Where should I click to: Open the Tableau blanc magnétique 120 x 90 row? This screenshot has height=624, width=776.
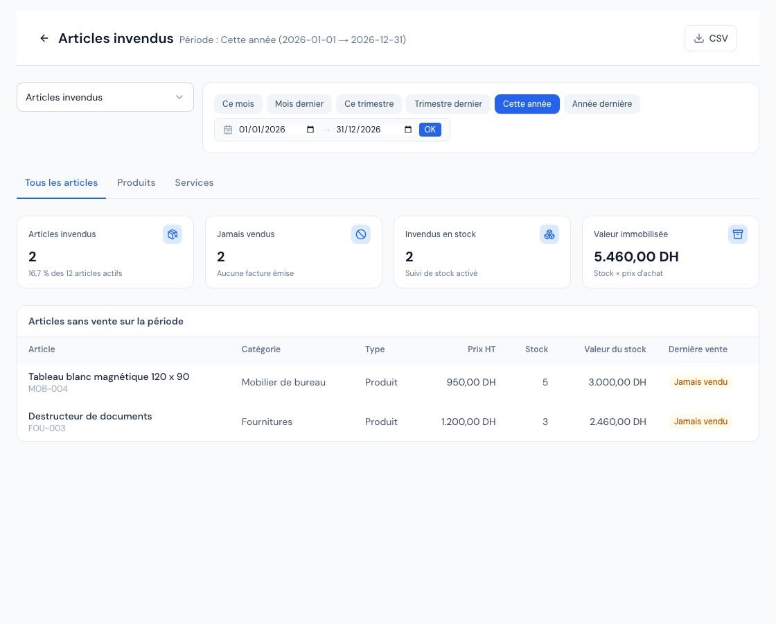point(387,382)
